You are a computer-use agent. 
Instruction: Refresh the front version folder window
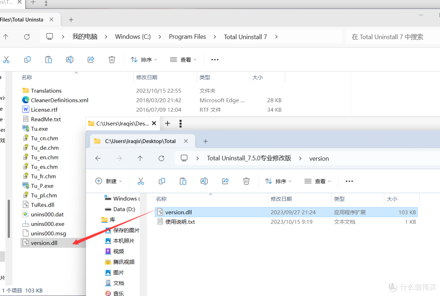(161, 158)
